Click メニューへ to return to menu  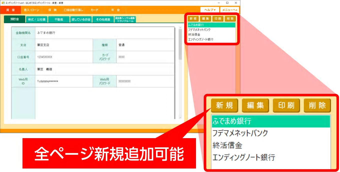point(230,10)
